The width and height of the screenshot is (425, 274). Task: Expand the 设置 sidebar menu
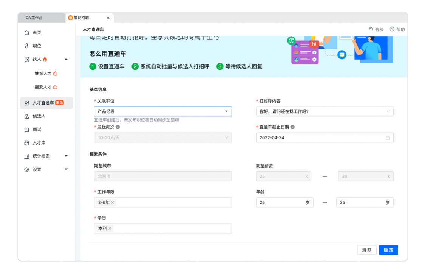pyautogui.click(x=66, y=169)
